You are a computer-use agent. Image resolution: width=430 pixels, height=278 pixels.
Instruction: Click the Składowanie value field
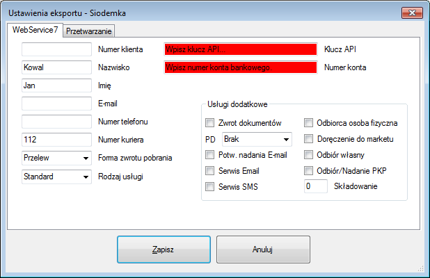(316, 186)
